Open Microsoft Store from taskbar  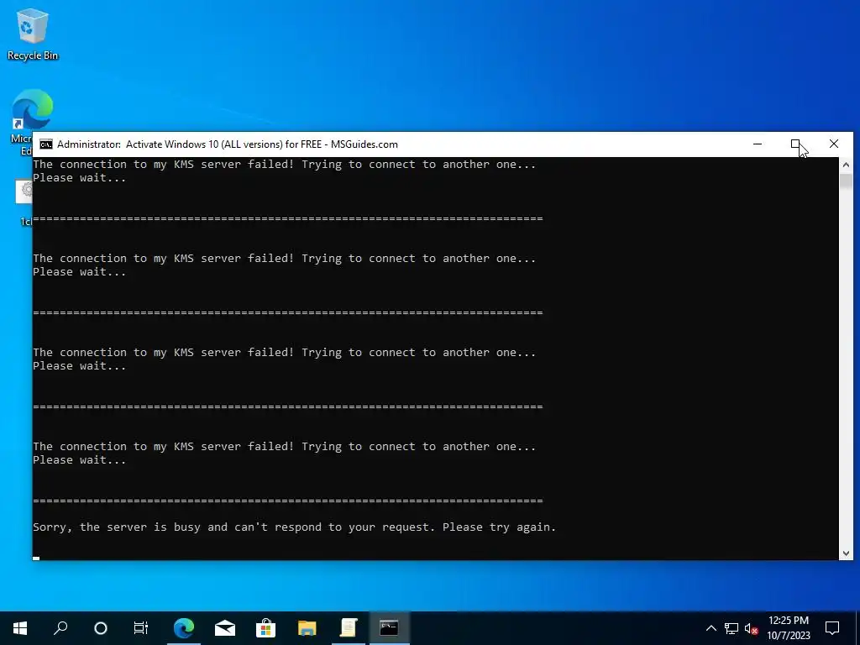(x=266, y=627)
